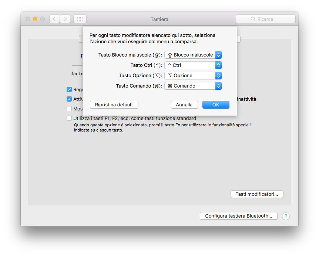The image size is (319, 256).
Task: Click the red close window button
Action: coord(28,19)
